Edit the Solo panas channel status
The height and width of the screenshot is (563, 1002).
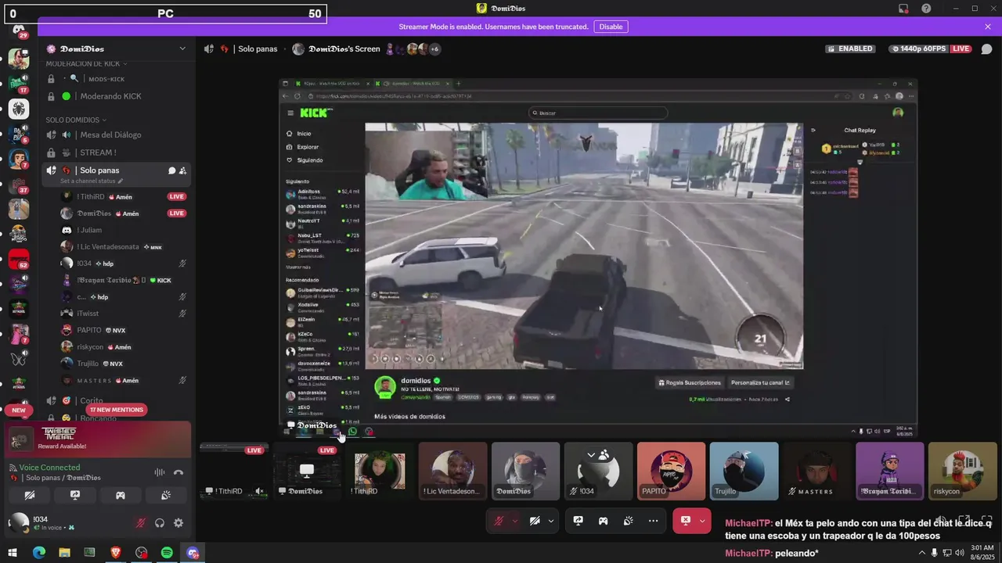[x=92, y=181]
